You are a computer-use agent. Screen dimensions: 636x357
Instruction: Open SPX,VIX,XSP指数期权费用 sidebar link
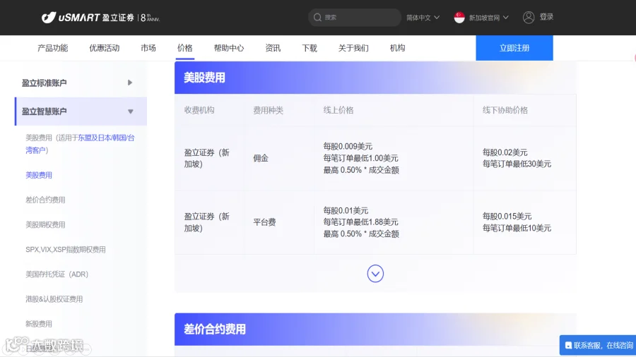[x=65, y=249]
